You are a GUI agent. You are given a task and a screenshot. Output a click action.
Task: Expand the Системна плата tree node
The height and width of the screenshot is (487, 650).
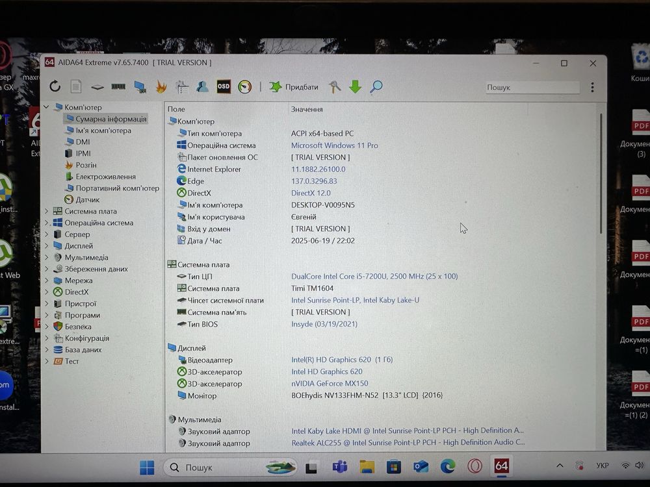[x=46, y=211]
